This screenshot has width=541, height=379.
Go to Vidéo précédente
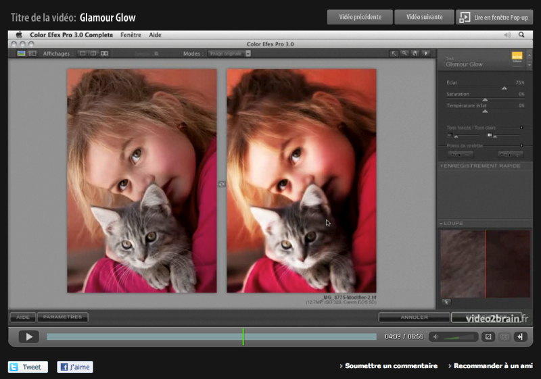pos(360,17)
